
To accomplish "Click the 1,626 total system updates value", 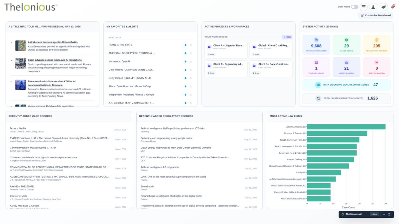I will point(372,98).
